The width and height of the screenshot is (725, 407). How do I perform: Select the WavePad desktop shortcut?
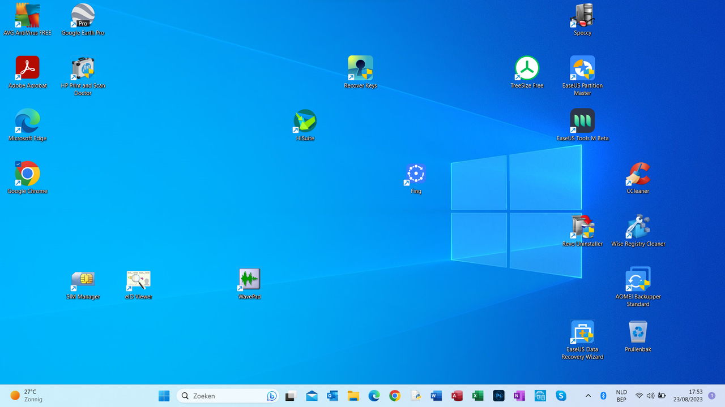(249, 283)
